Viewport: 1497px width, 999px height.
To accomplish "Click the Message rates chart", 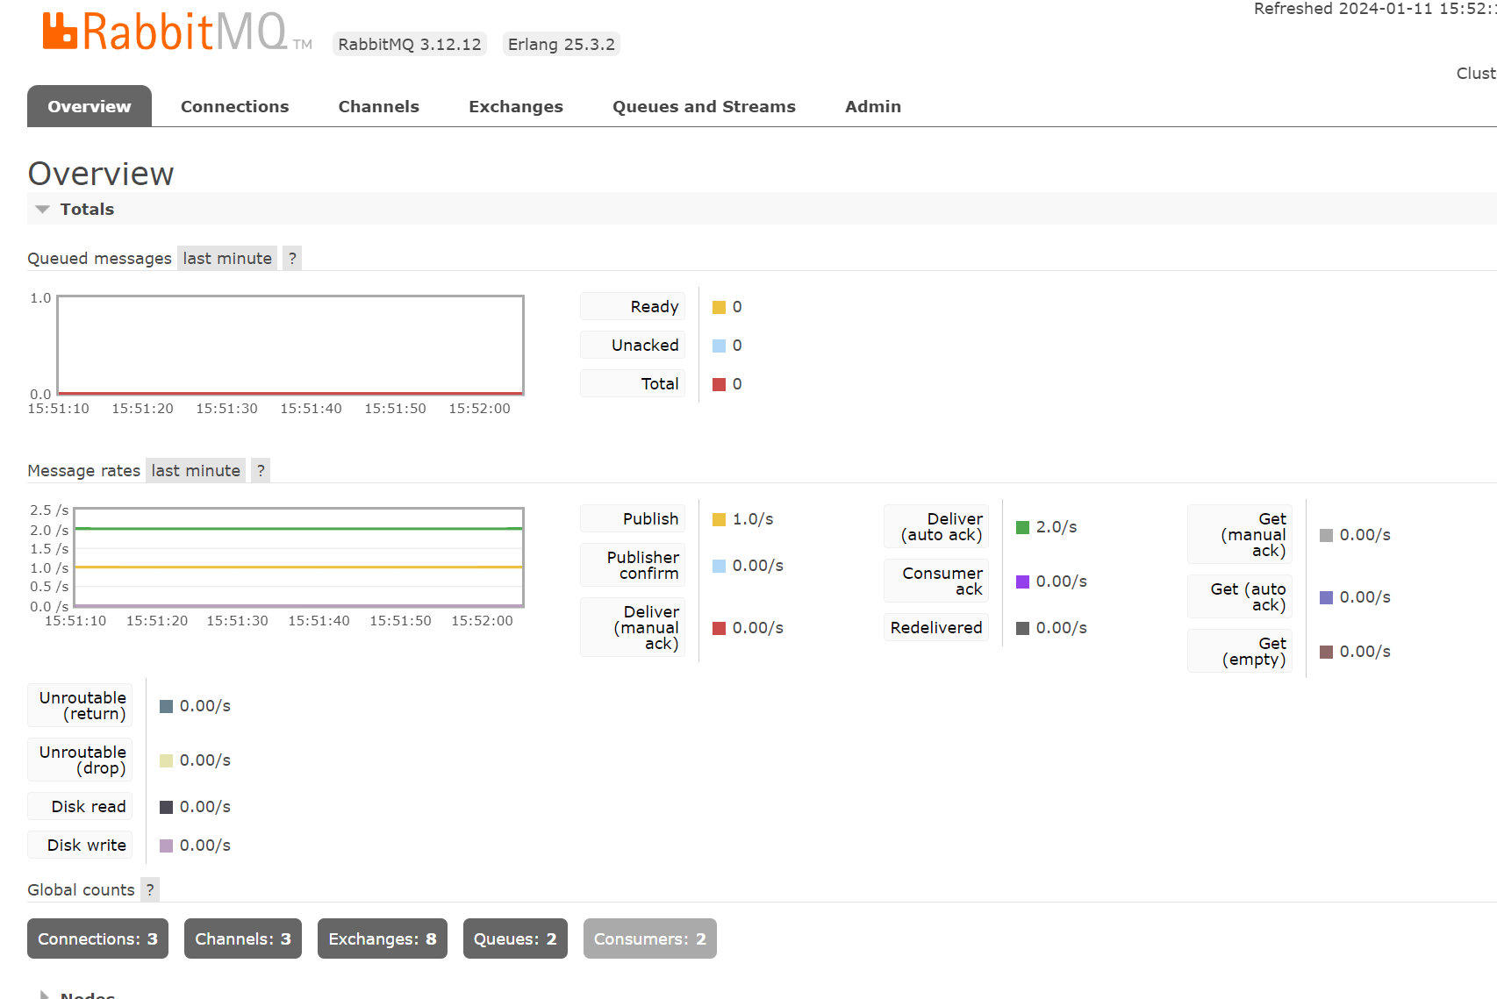I will coord(299,557).
